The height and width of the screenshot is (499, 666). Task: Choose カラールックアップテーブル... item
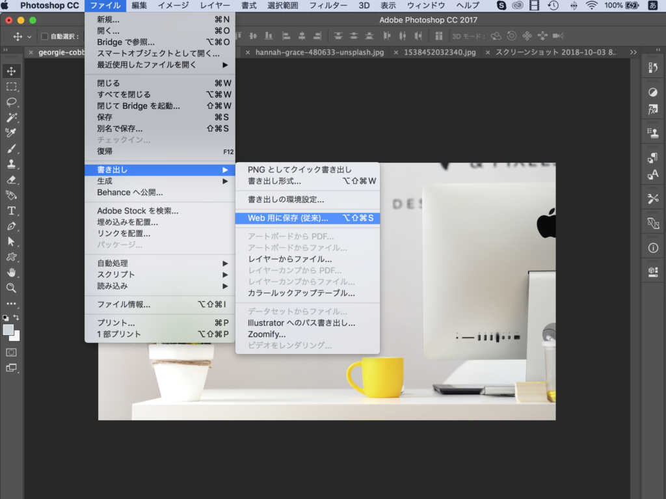[308, 293]
